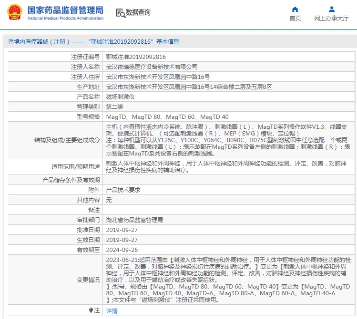Click the 产品储存条件及有效期 label

pyautogui.click(x=71, y=180)
